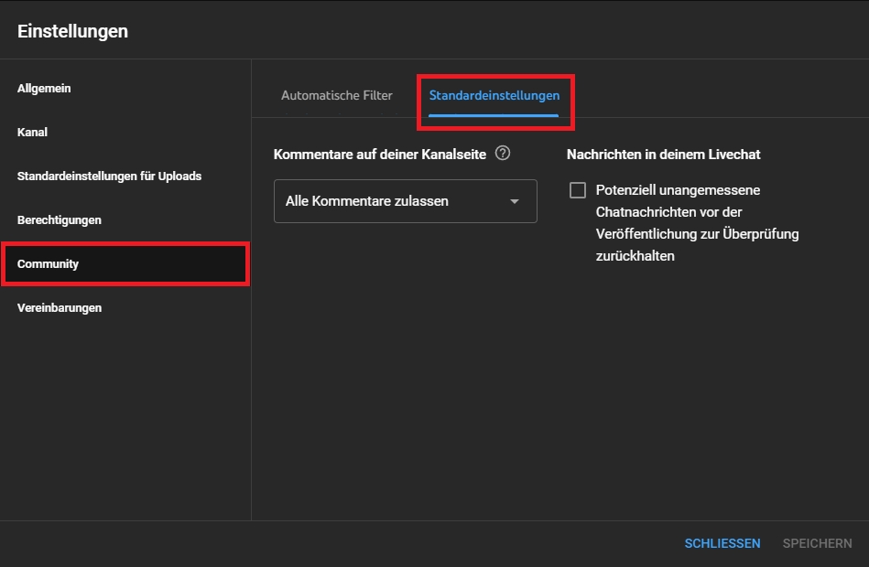Image resolution: width=869 pixels, height=567 pixels.
Task: Select the Standardeinstellungen tab
Action: (494, 95)
